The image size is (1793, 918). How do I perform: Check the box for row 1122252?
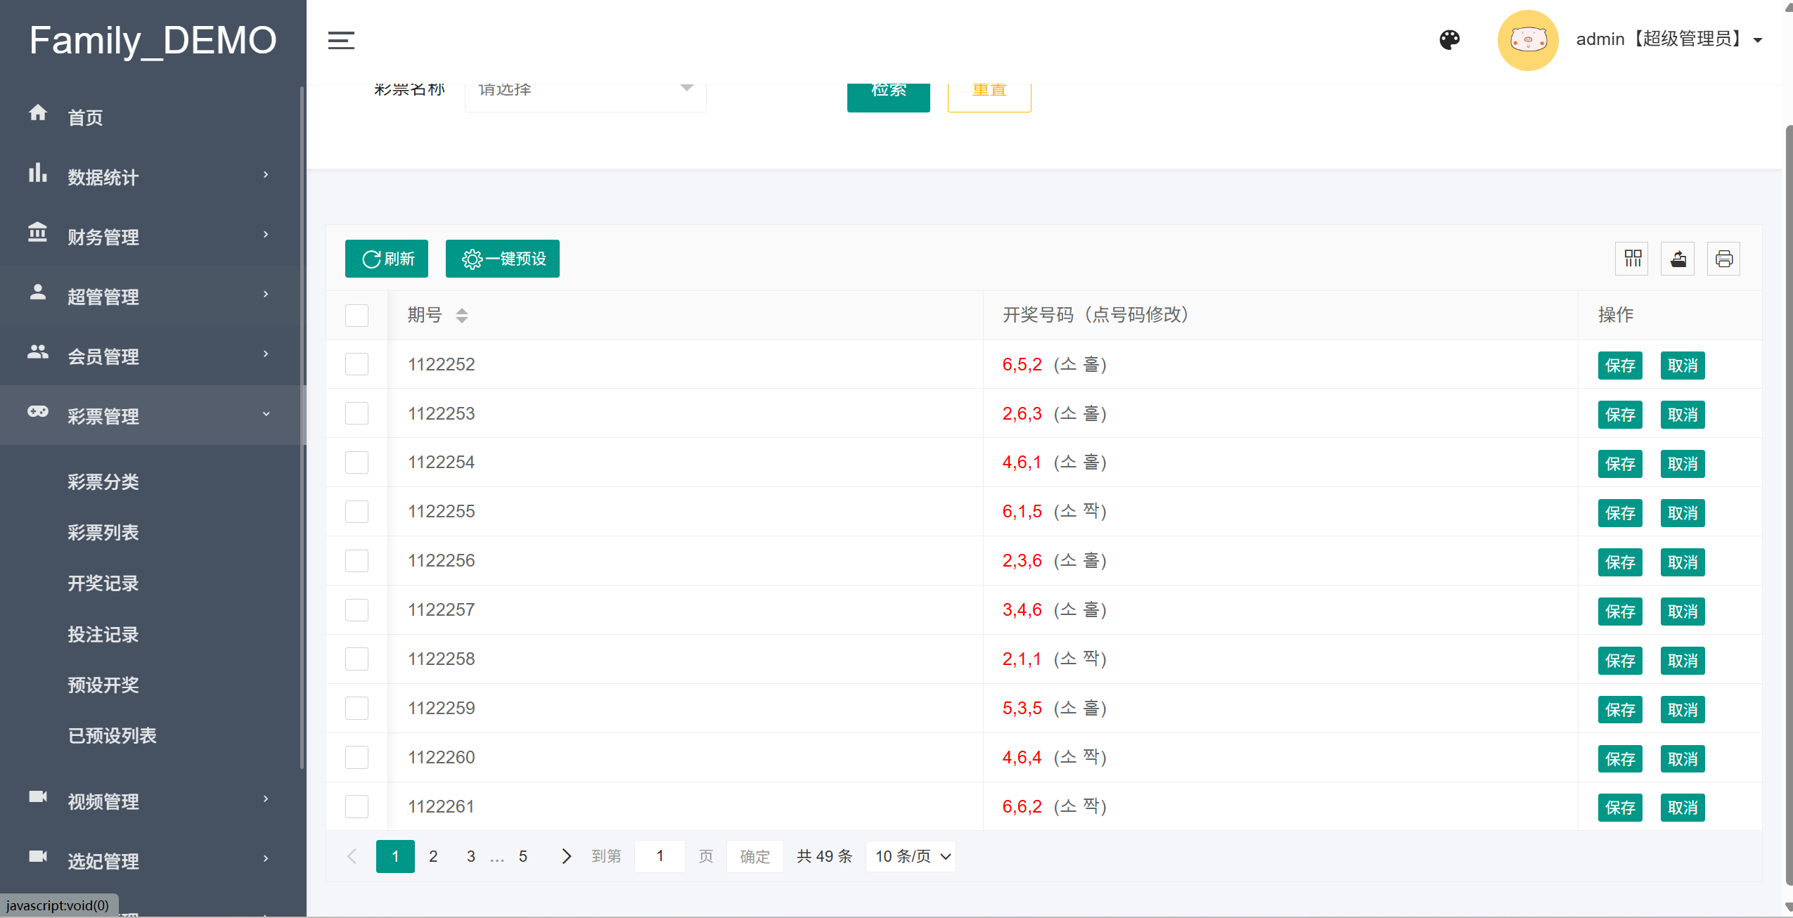coord(357,364)
